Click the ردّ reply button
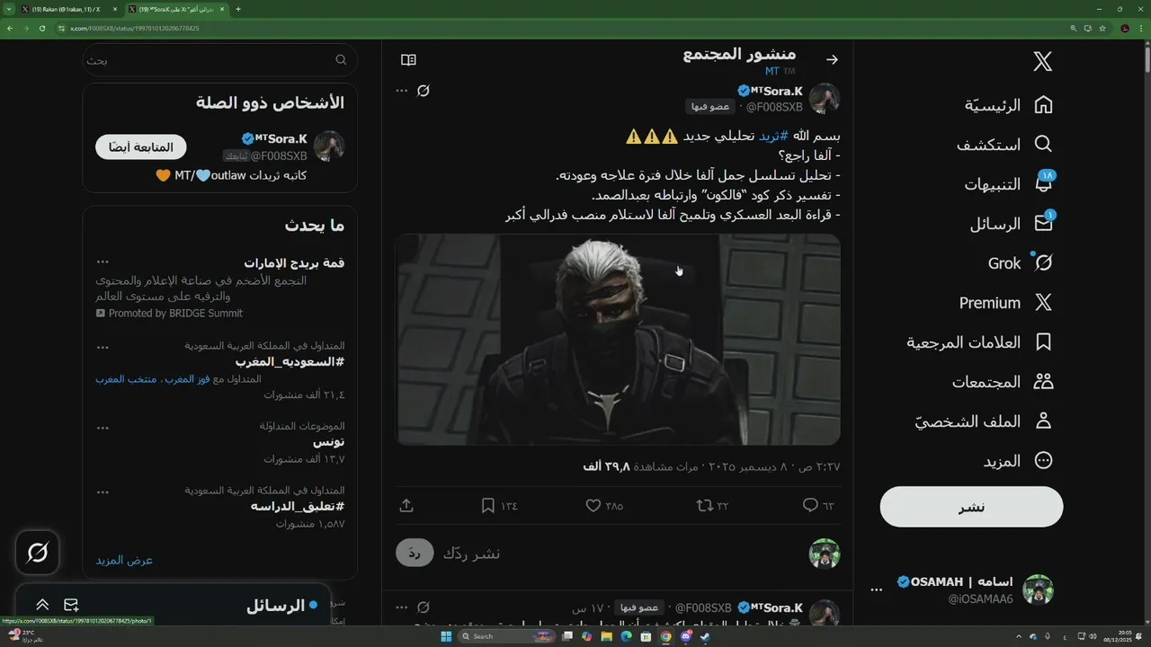1151x647 pixels. [415, 554]
